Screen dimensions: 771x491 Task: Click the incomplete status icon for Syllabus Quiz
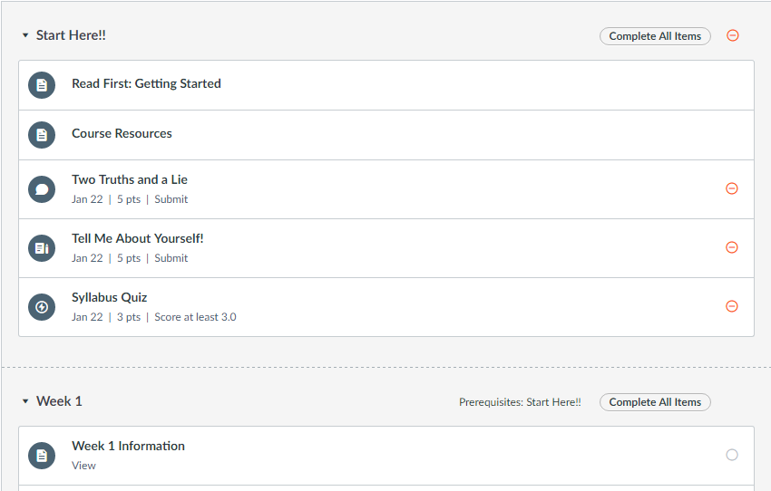pyautogui.click(x=732, y=306)
